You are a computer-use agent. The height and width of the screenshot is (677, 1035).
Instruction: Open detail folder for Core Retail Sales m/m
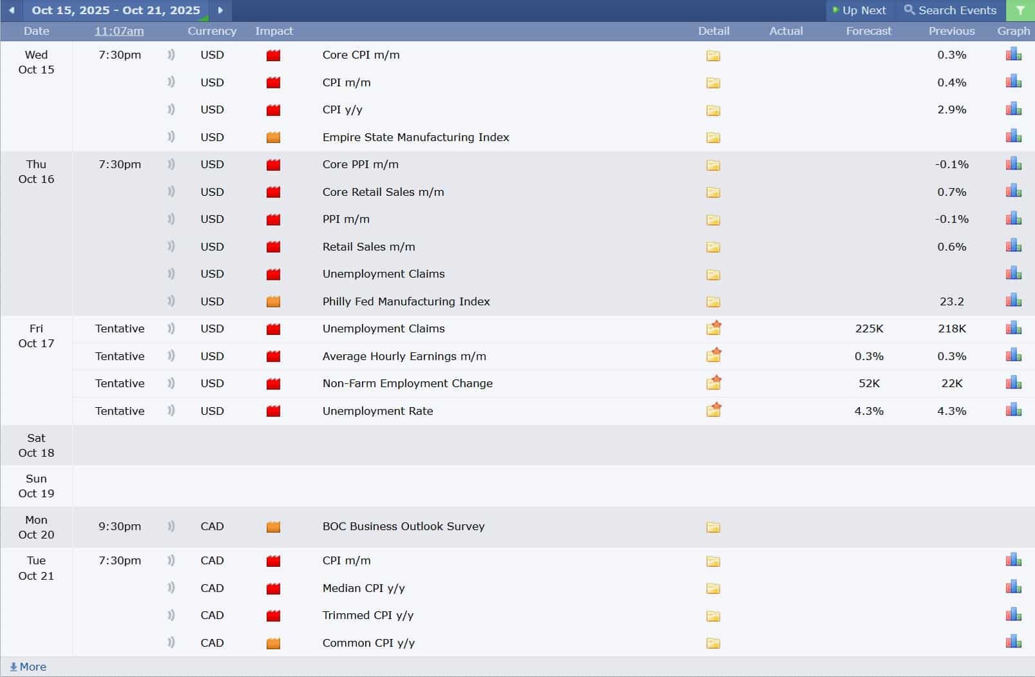713,192
